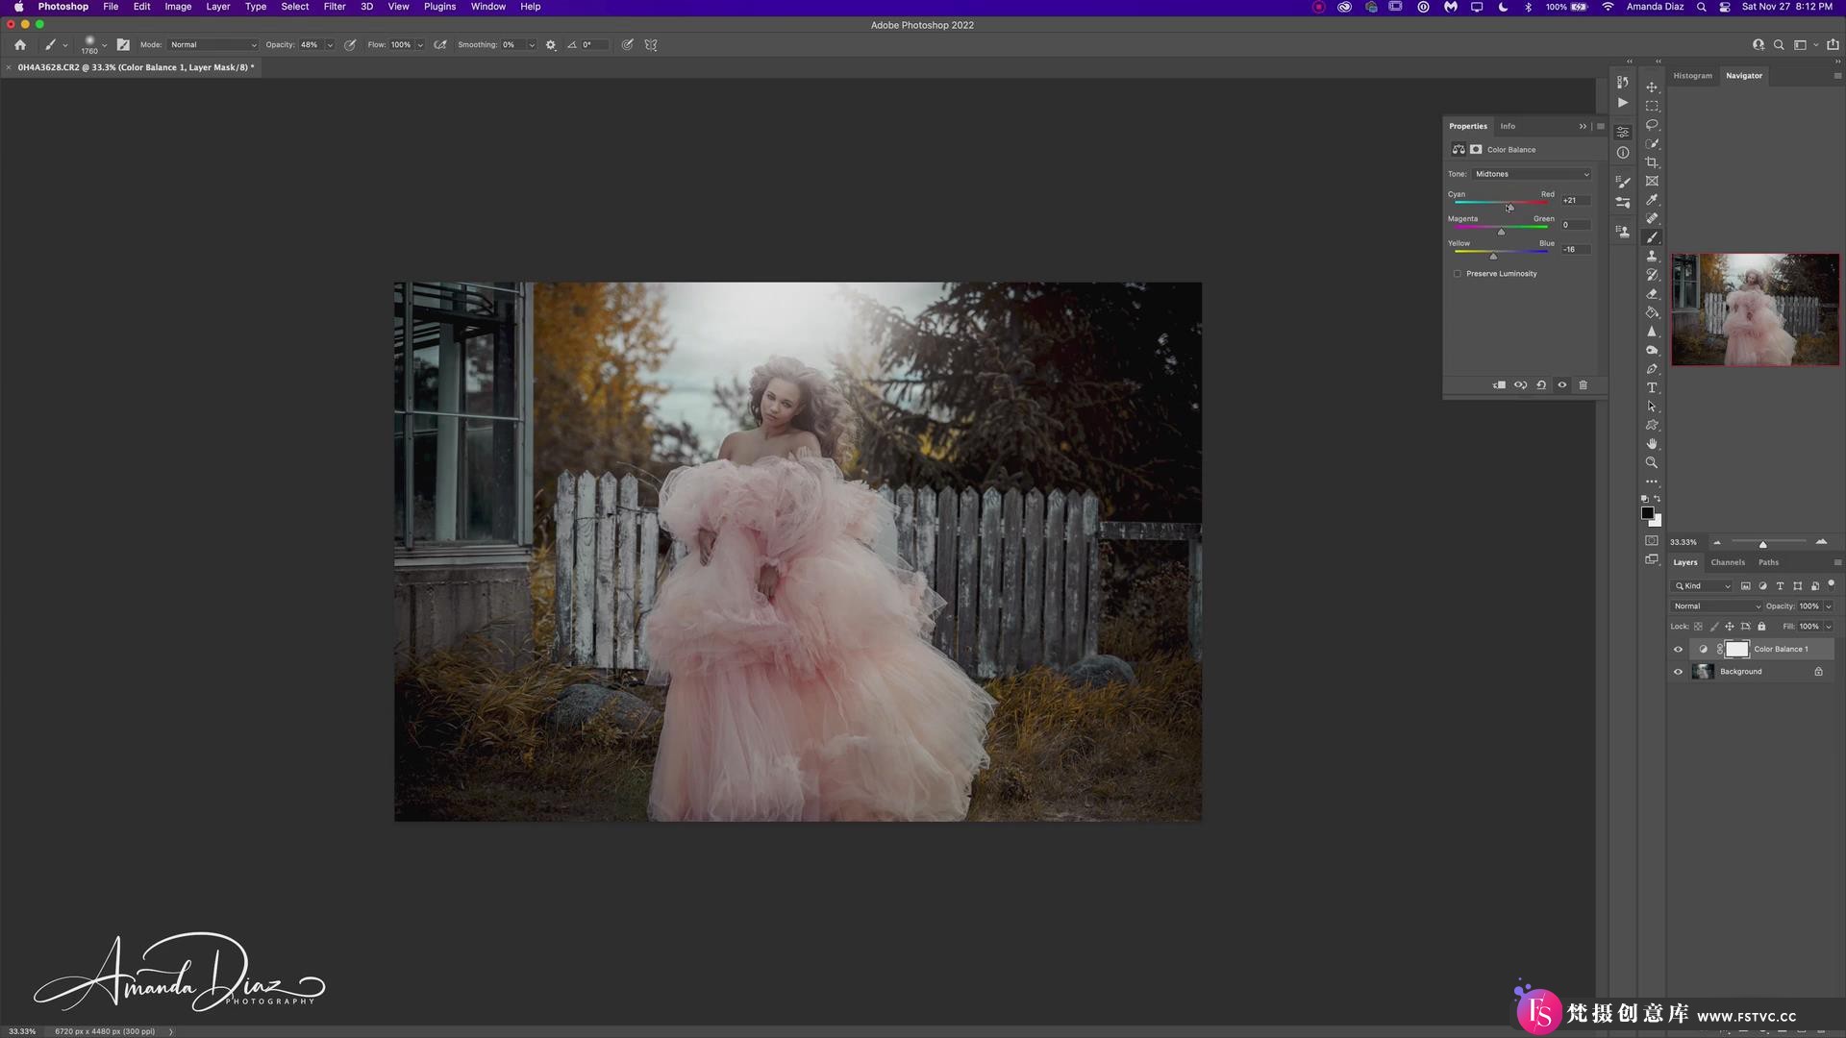Select the Frame tool
The height and width of the screenshot is (1038, 1846).
point(1652,181)
